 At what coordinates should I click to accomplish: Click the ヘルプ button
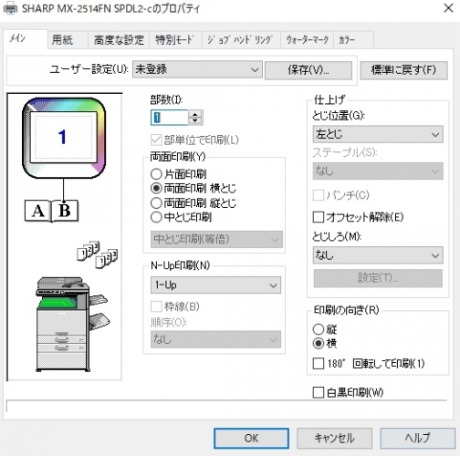pyautogui.click(x=418, y=438)
